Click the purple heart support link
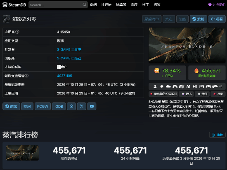 217,5
